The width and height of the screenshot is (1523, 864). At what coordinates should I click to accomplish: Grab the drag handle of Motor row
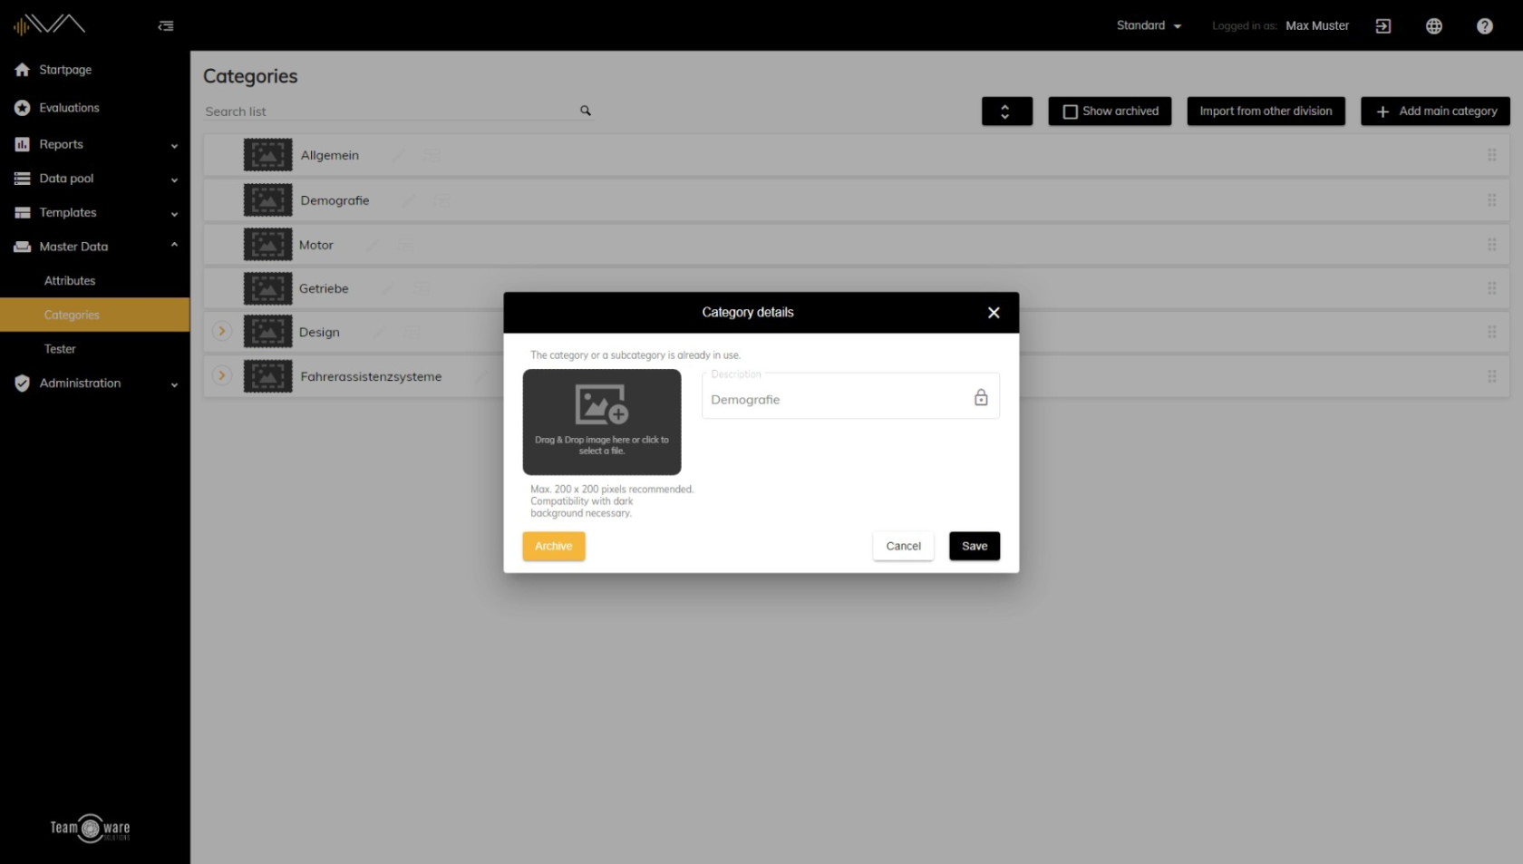[1492, 245]
